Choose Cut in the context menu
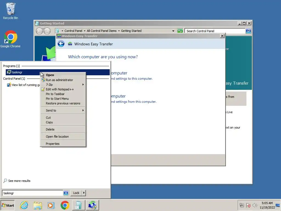The image size is (281, 211). coord(63,118)
